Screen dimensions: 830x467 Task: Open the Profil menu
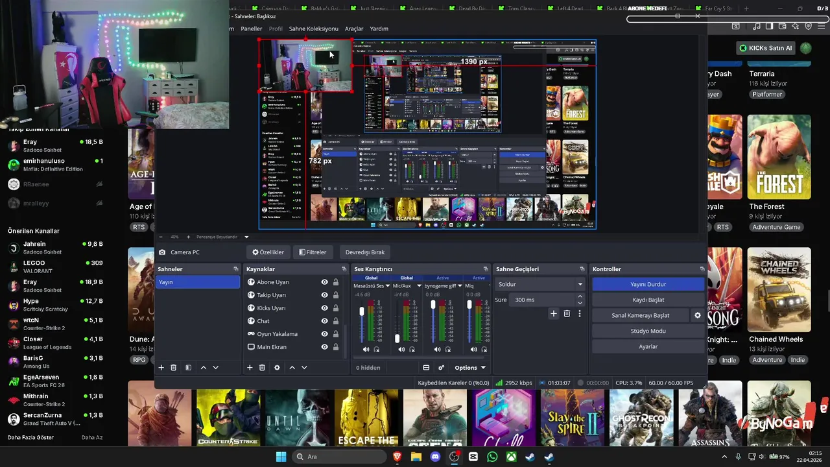coord(276,29)
